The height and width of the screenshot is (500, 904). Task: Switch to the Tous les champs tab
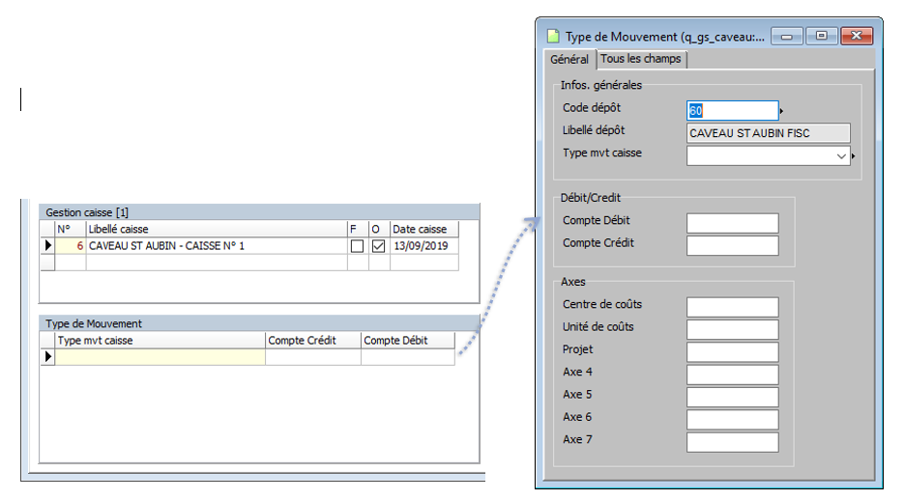click(x=640, y=59)
